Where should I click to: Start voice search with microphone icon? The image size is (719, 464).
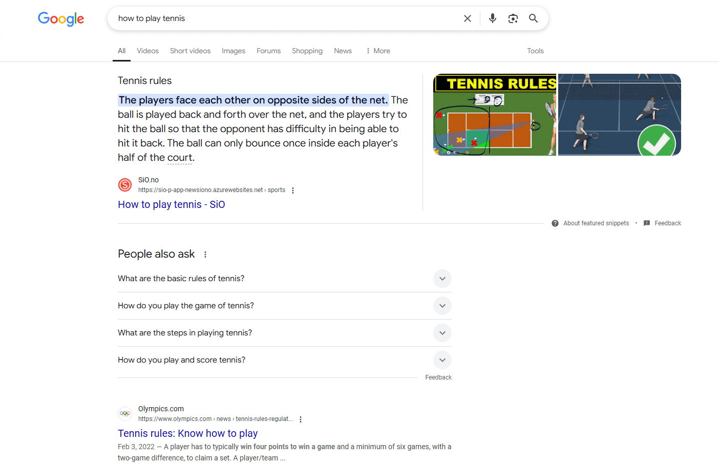coord(493,18)
